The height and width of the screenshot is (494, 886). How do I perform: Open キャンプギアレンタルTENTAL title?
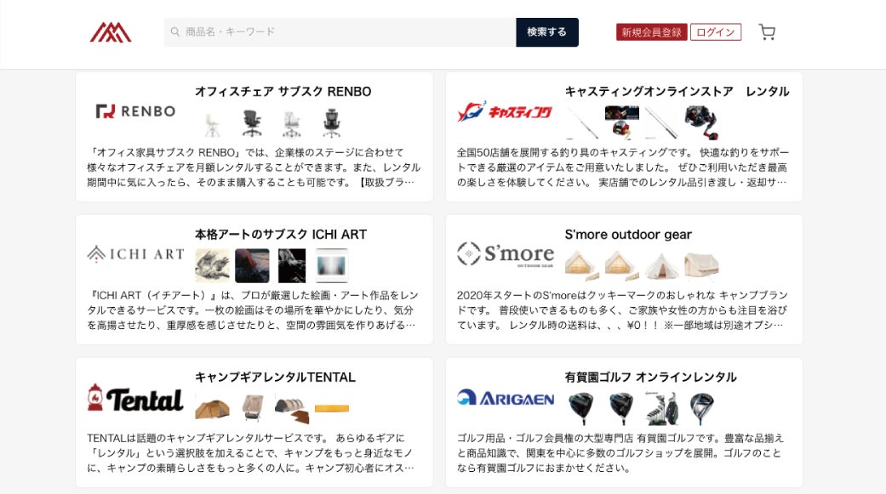click(275, 378)
